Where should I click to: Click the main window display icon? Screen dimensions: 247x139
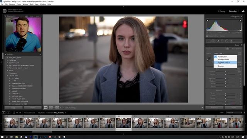point(3,113)
